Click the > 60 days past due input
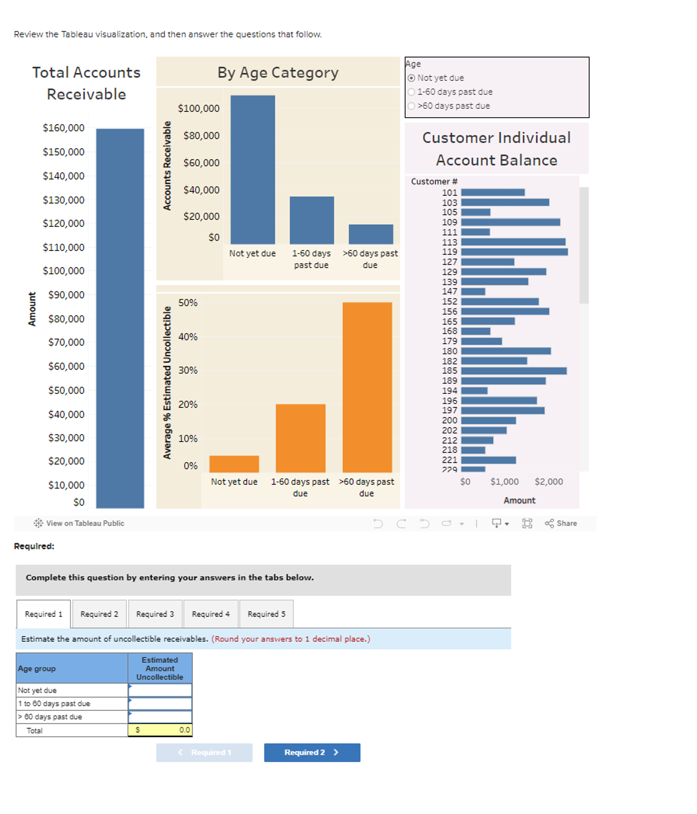This screenshot has width=697, height=814. [x=160, y=717]
